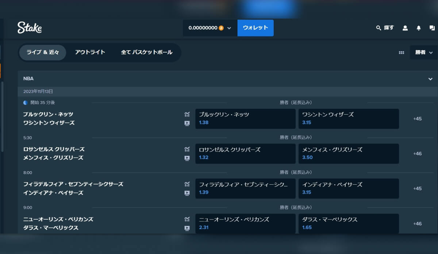Show +46 more markets for Clippers match
Screen dimensions: 438x254
point(417,154)
